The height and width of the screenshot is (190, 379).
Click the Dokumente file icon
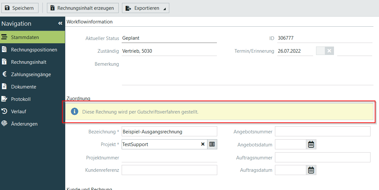coord(4,87)
